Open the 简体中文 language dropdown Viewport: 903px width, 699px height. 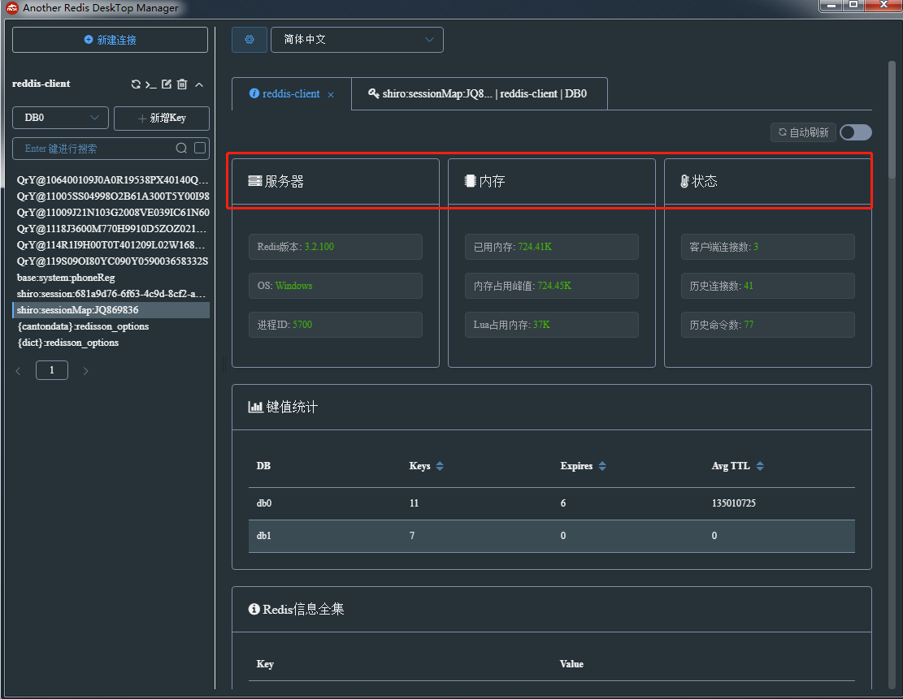coord(357,39)
